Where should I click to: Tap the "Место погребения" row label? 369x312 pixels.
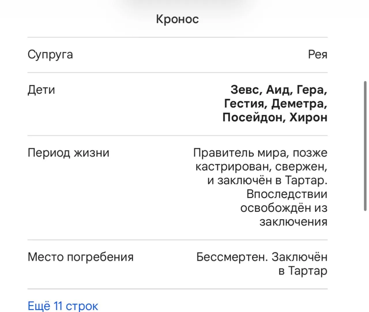80,257
